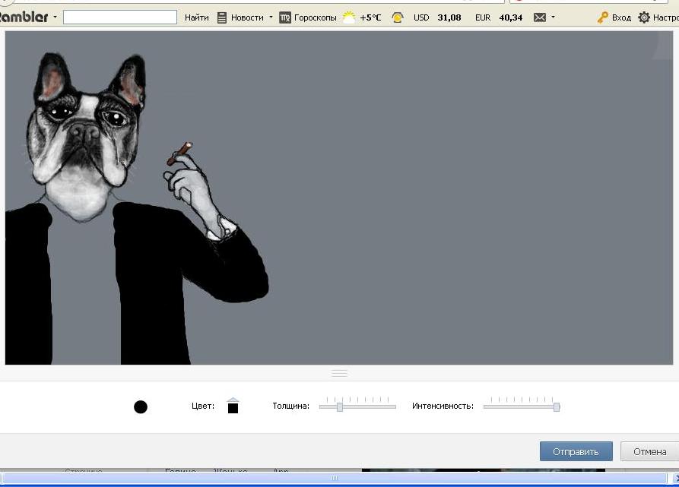Click the weather sun icon
This screenshot has height=487, width=679.
pyautogui.click(x=349, y=17)
